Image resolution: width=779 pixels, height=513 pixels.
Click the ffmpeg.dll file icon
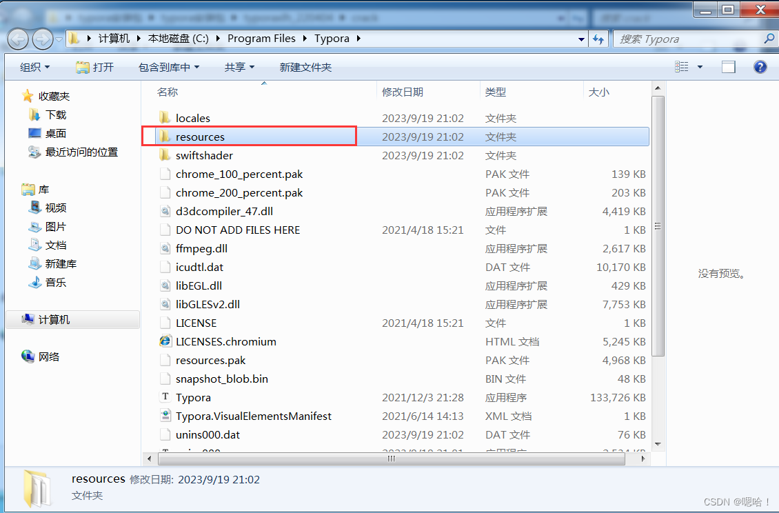165,248
